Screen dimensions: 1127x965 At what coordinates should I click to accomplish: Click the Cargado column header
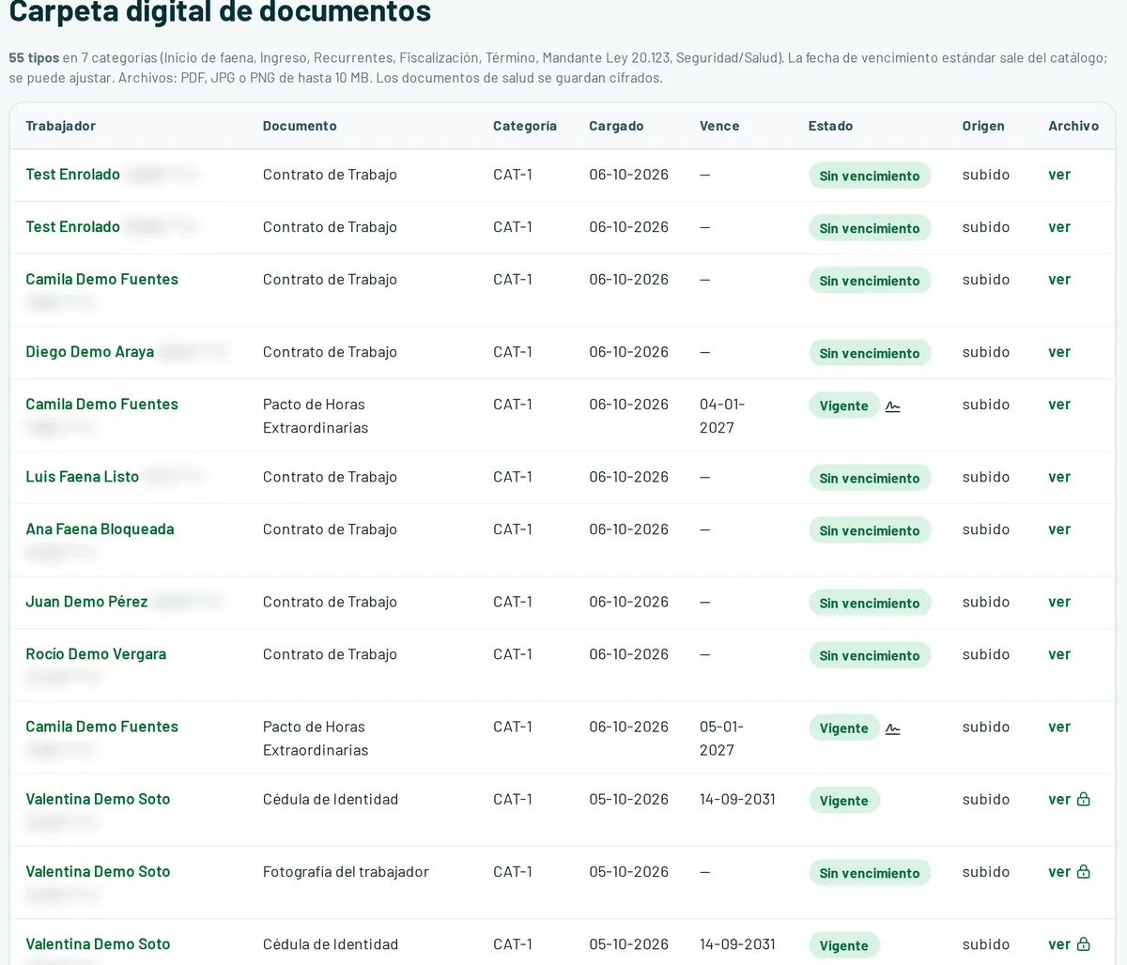click(x=616, y=126)
